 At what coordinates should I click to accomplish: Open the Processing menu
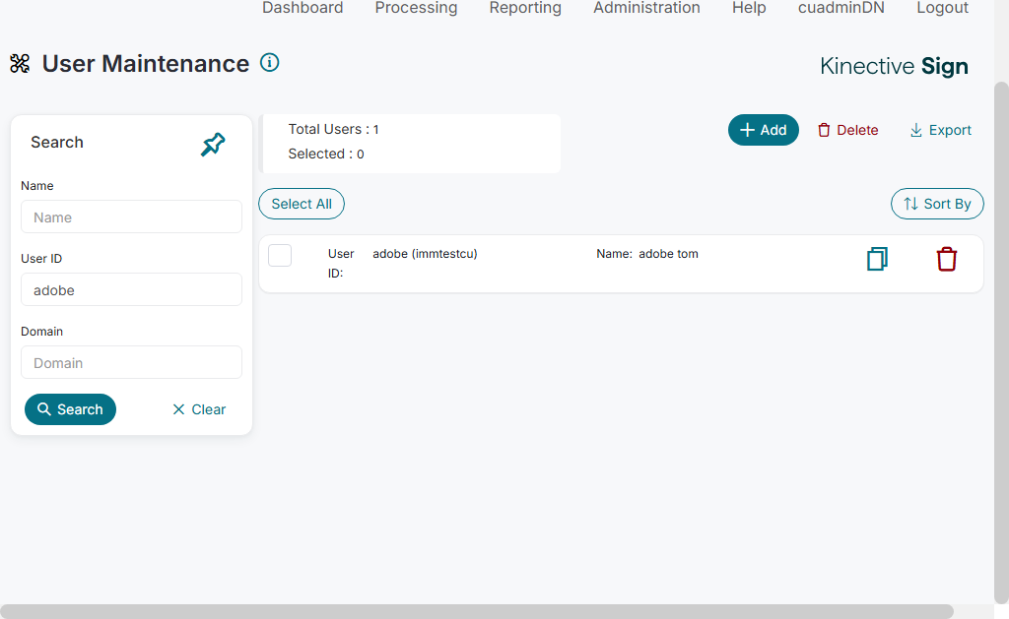416,8
